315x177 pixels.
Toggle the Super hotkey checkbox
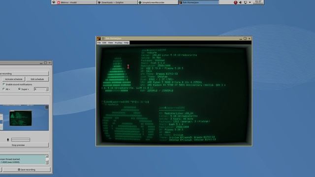19,89
